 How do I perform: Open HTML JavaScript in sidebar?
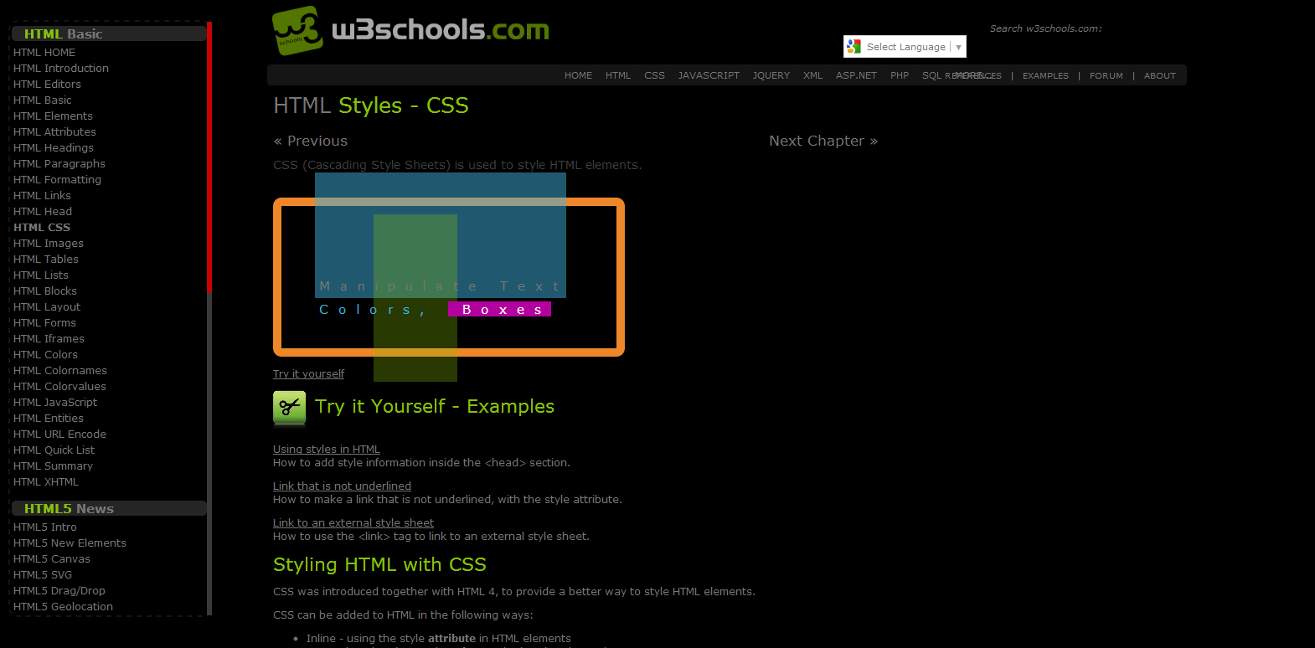pyautogui.click(x=55, y=403)
